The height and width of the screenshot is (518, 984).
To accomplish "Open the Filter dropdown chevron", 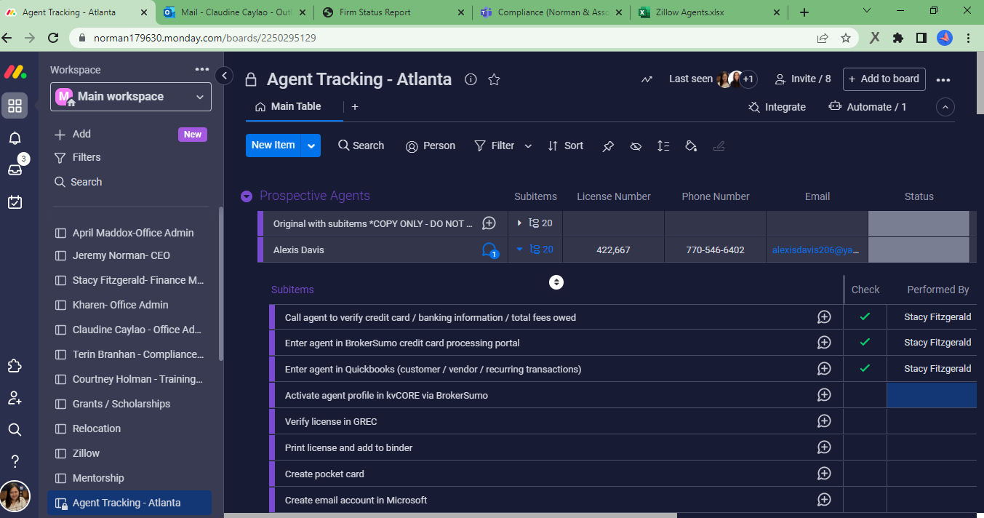I will tap(528, 146).
